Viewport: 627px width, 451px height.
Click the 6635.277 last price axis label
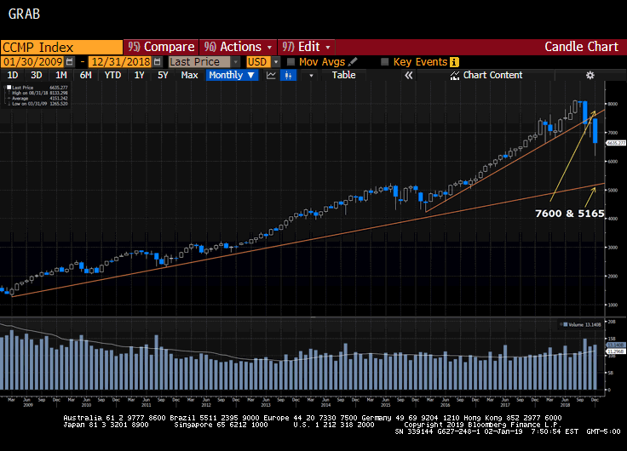pyautogui.click(x=616, y=143)
